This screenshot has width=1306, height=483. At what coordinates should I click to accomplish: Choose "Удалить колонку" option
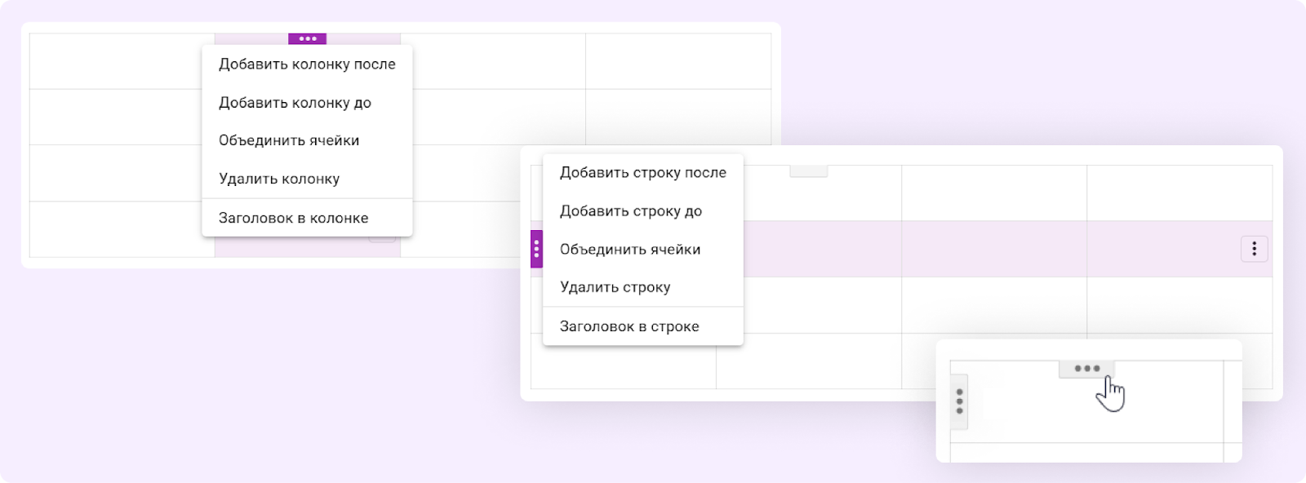[279, 179]
